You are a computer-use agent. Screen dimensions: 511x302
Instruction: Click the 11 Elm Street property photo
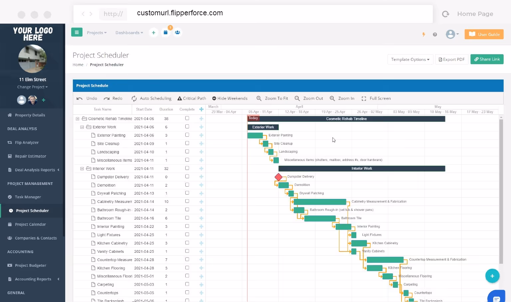tap(33, 59)
